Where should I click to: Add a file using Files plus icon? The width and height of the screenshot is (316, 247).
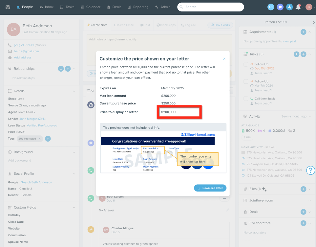point(303,189)
